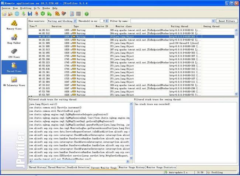The image size is (240, 176).
Task: Toggle allocation recording via the gold cubes icon
Action: 57,14
